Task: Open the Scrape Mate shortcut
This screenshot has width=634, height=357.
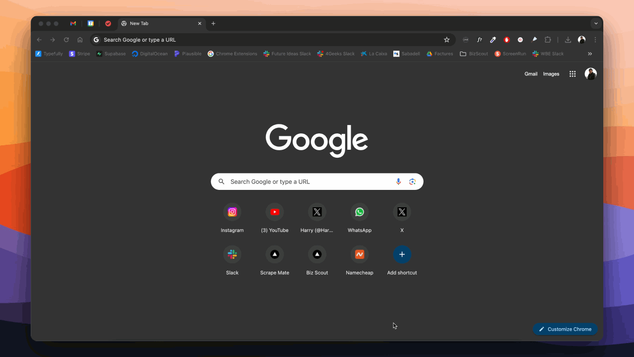Action: point(275,261)
